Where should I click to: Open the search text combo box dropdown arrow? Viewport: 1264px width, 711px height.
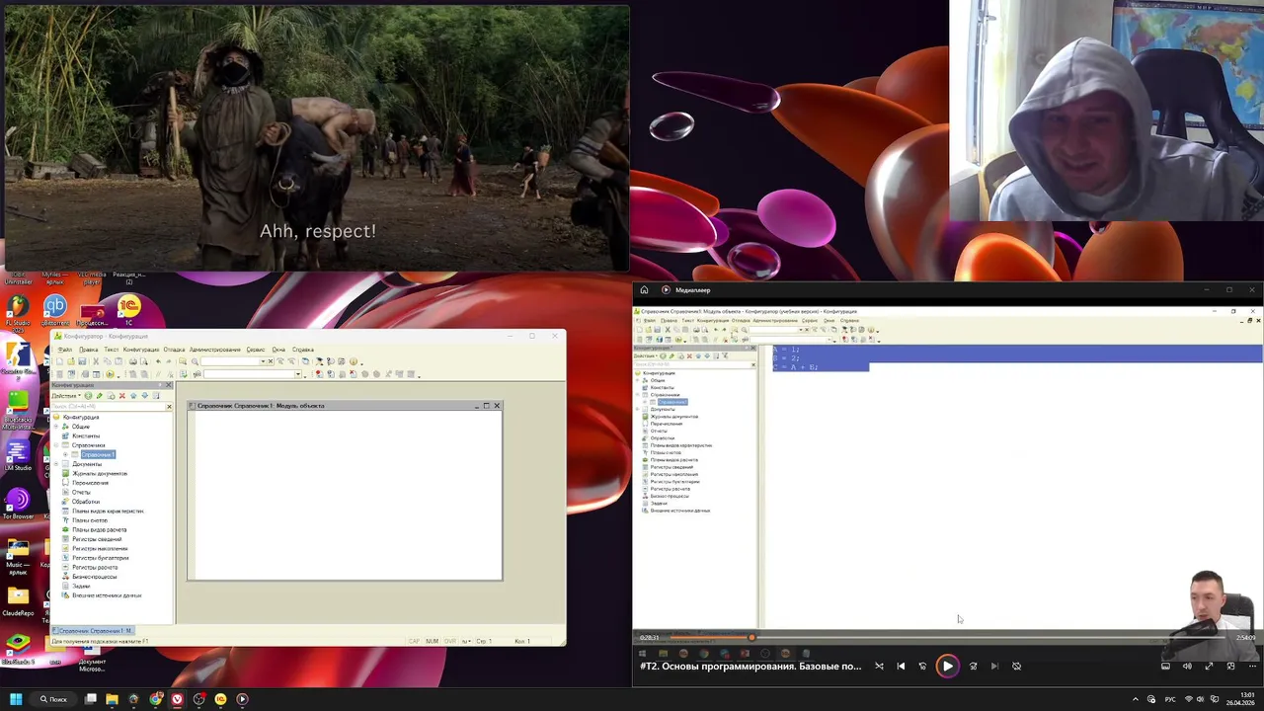(263, 361)
